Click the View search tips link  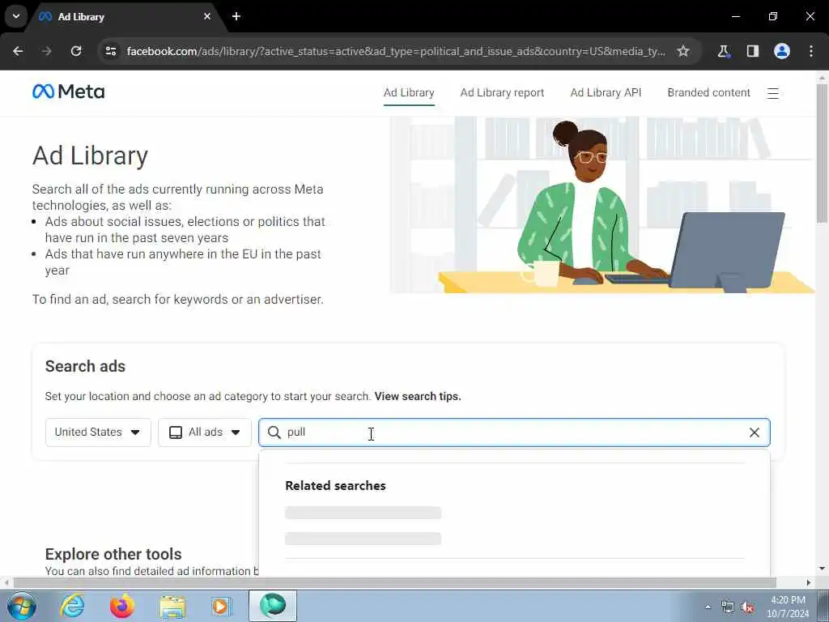tap(418, 396)
